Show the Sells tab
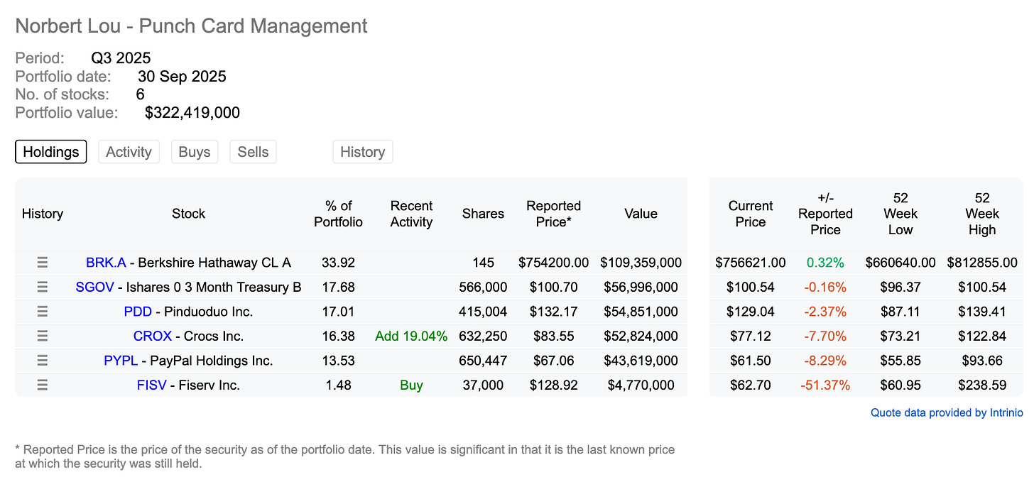Viewport: 1034px width, 482px height. click(253, 152)
